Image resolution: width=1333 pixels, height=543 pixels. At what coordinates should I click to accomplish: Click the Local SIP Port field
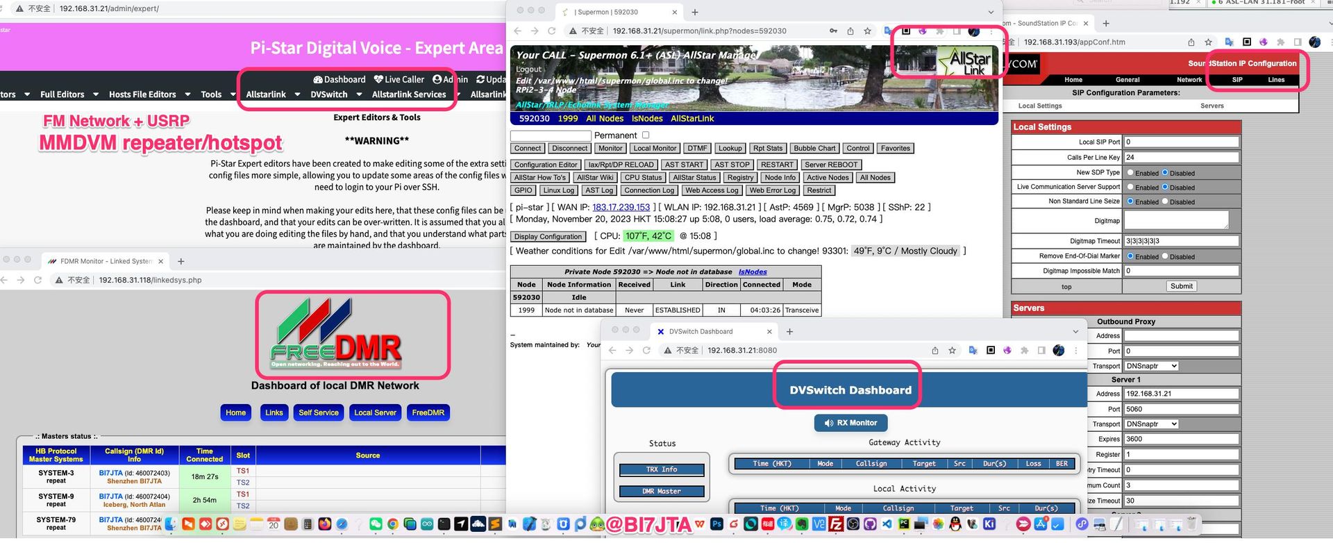1180,142
